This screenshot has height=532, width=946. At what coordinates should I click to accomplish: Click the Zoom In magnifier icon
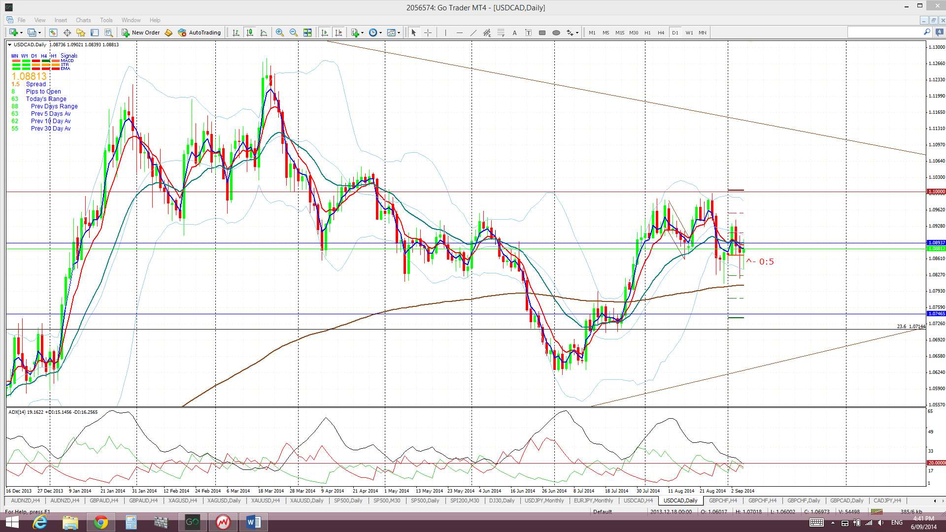click(x=280, y=33)
